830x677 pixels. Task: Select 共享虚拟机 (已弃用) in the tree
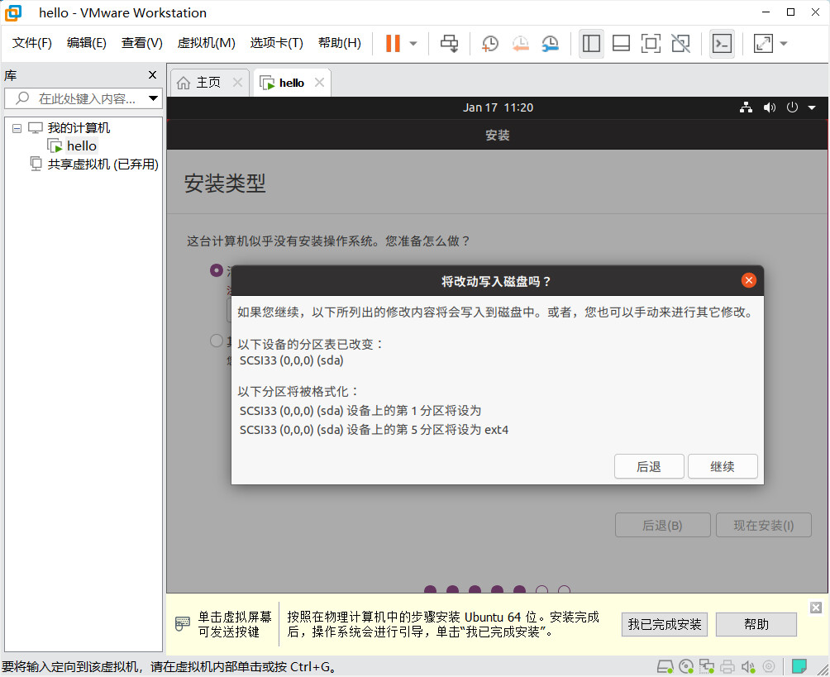103,164
